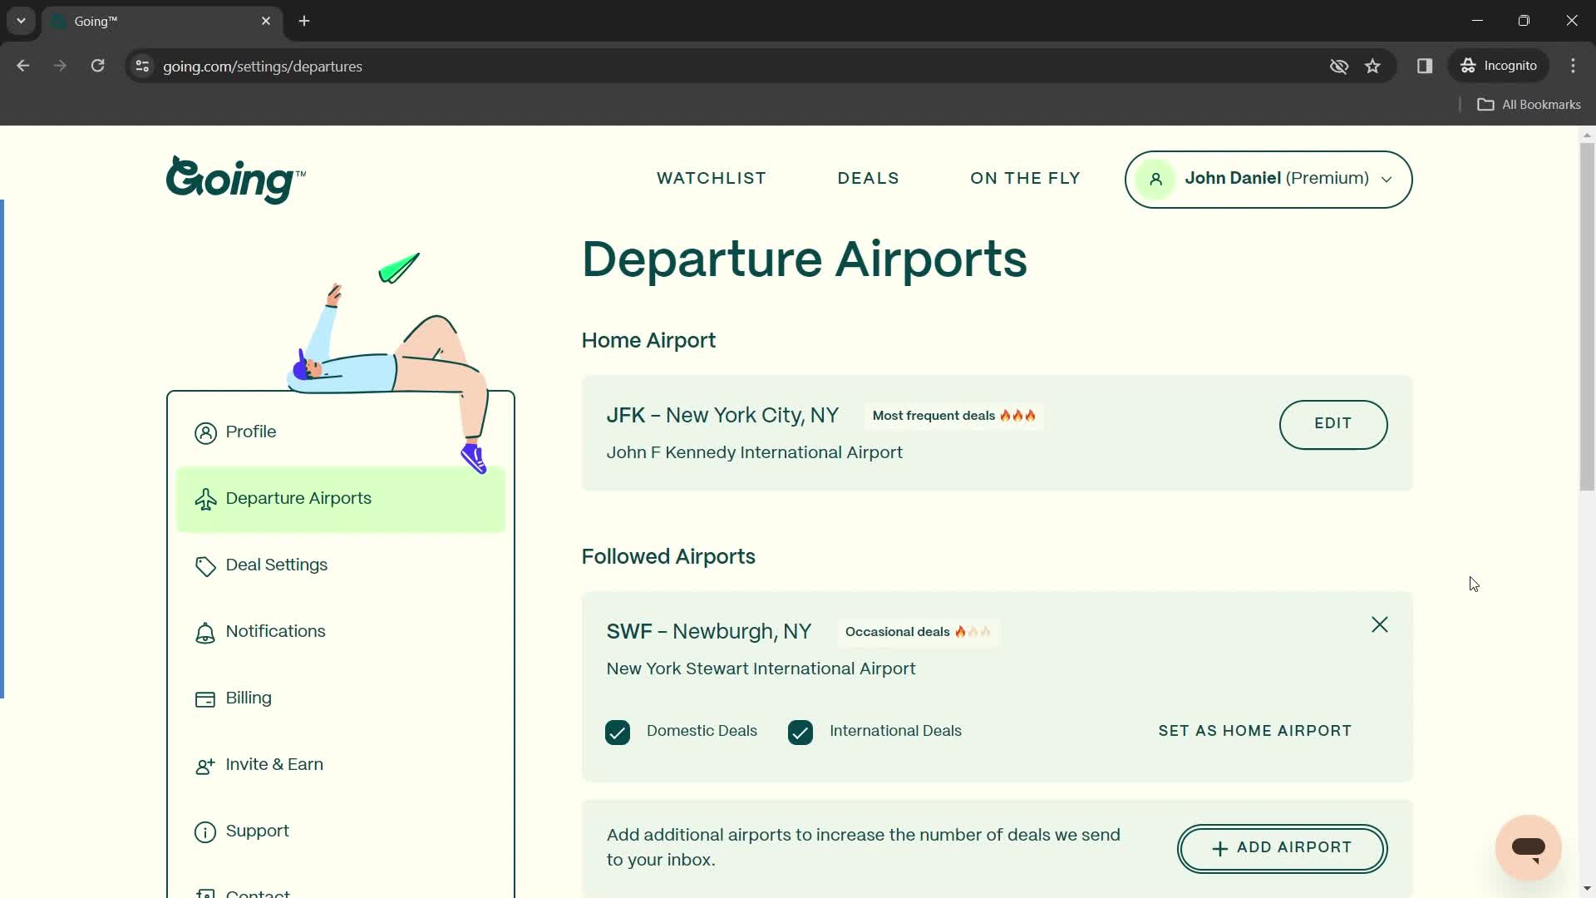Click New York Stewart International Airport text
This screenshot has width=1596, height=898.
[x=761, y=669]
